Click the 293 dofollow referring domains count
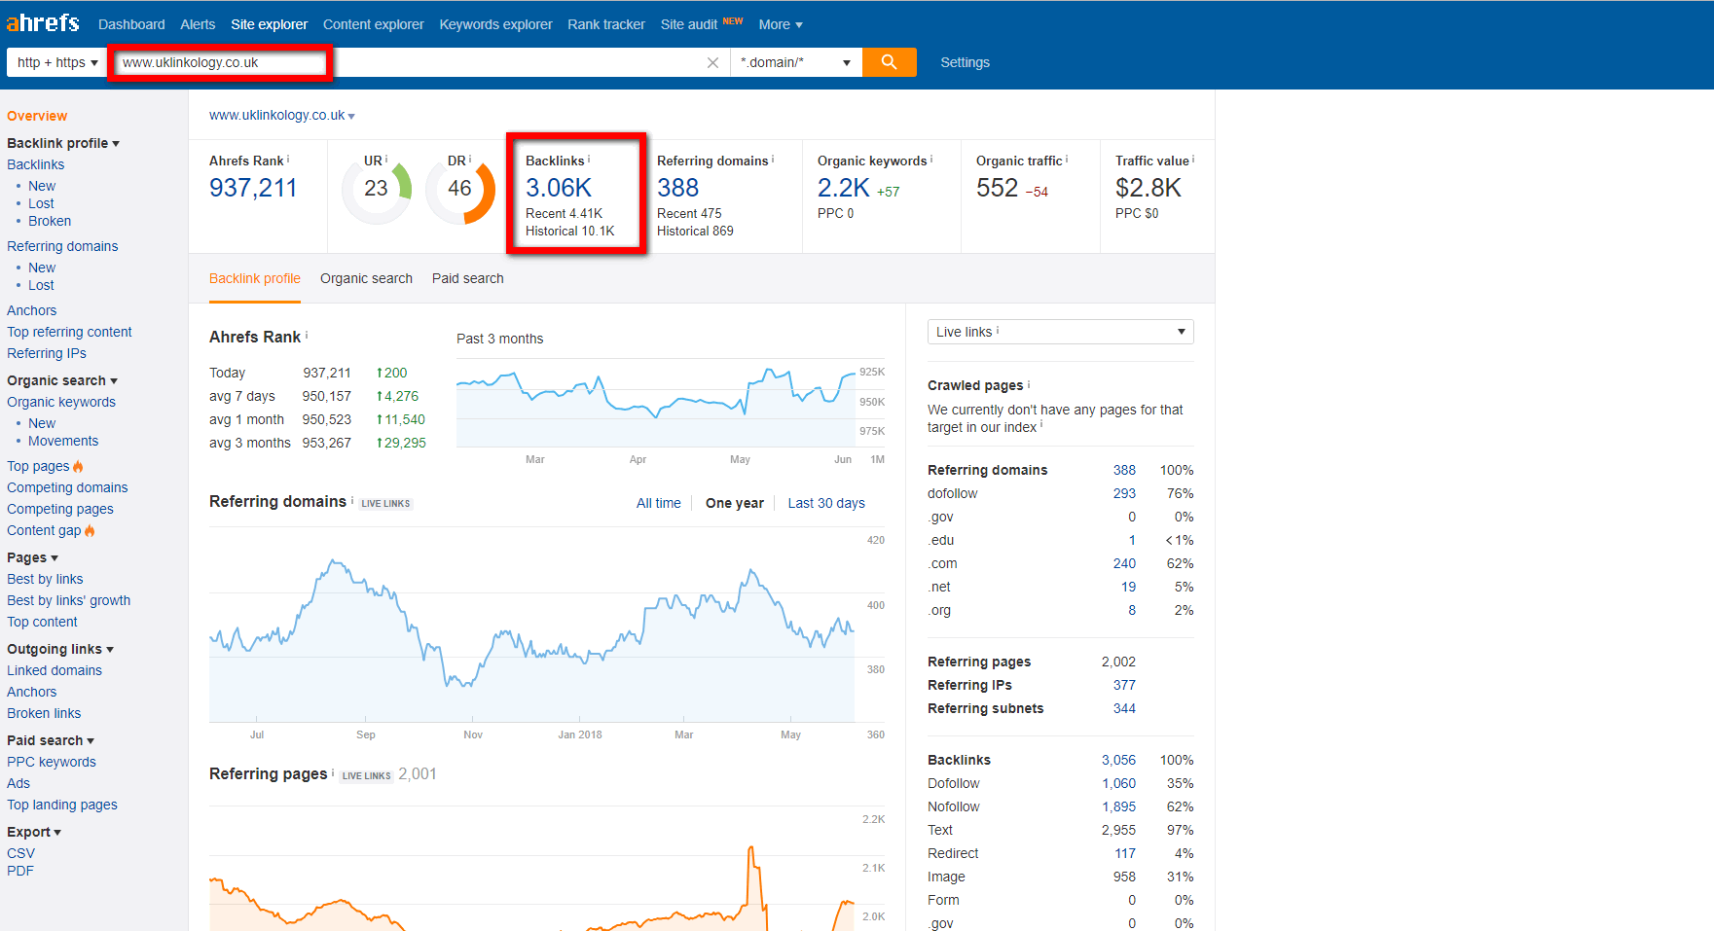1714x931 pixels. click(1124, 493)
